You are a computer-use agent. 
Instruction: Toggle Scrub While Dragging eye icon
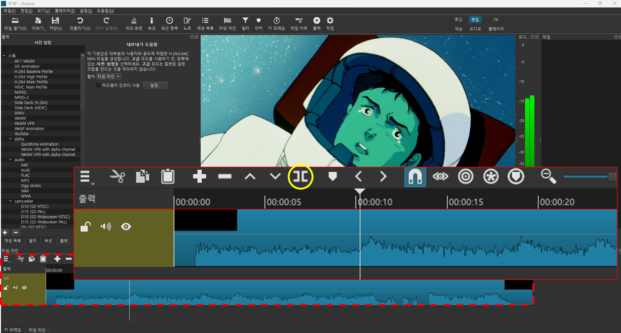point(440,177)
